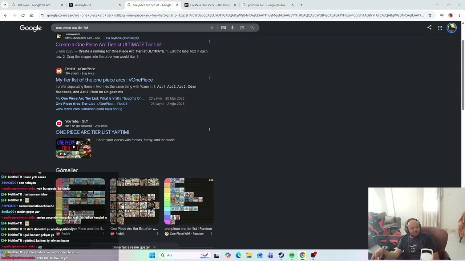
Task: Click the Google search input field
Action: tap(131, 28)
